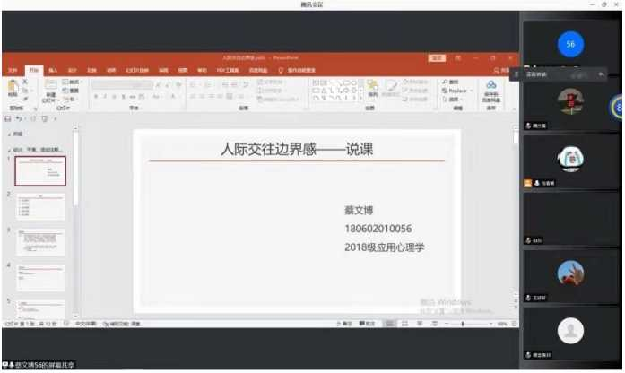
Task: Expand the Replace dropdown arrow
Action: pyautogui.click(x=472, y=91)
